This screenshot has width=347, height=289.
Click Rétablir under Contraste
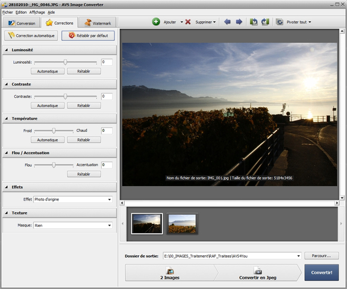click(84, 105)
